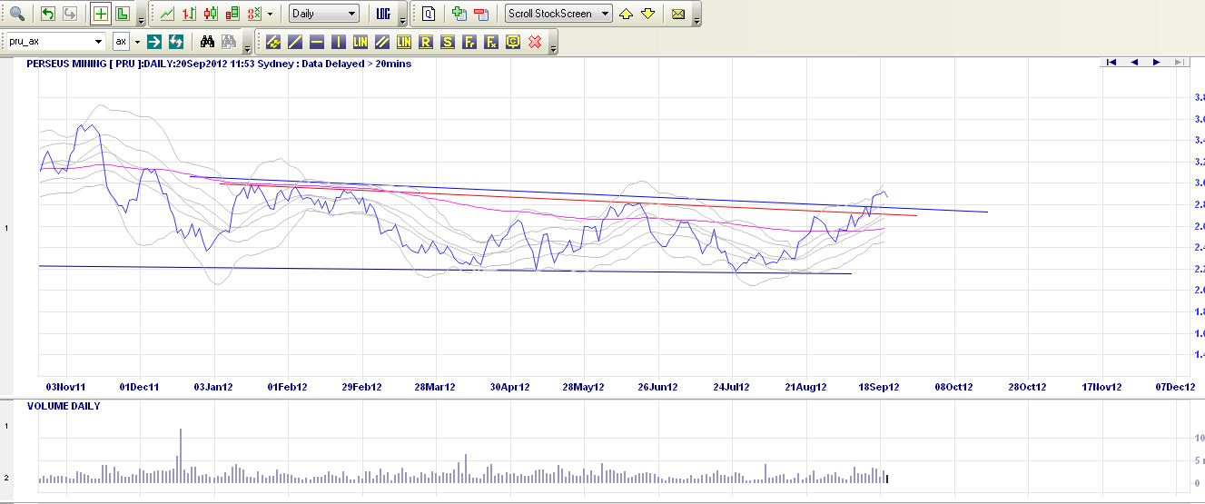Click the magnifying glass zoom tool
Image resolution: width=1205 pixels, height=504 pixels.
(x=16, y=14)
